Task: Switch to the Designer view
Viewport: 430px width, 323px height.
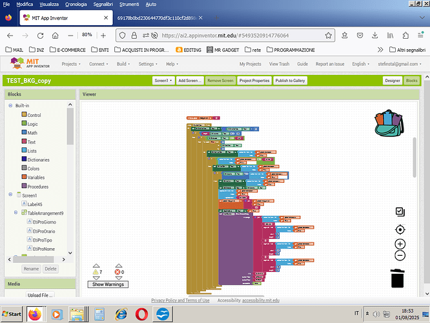Action: pyautogui.click(x=392, y=81)
